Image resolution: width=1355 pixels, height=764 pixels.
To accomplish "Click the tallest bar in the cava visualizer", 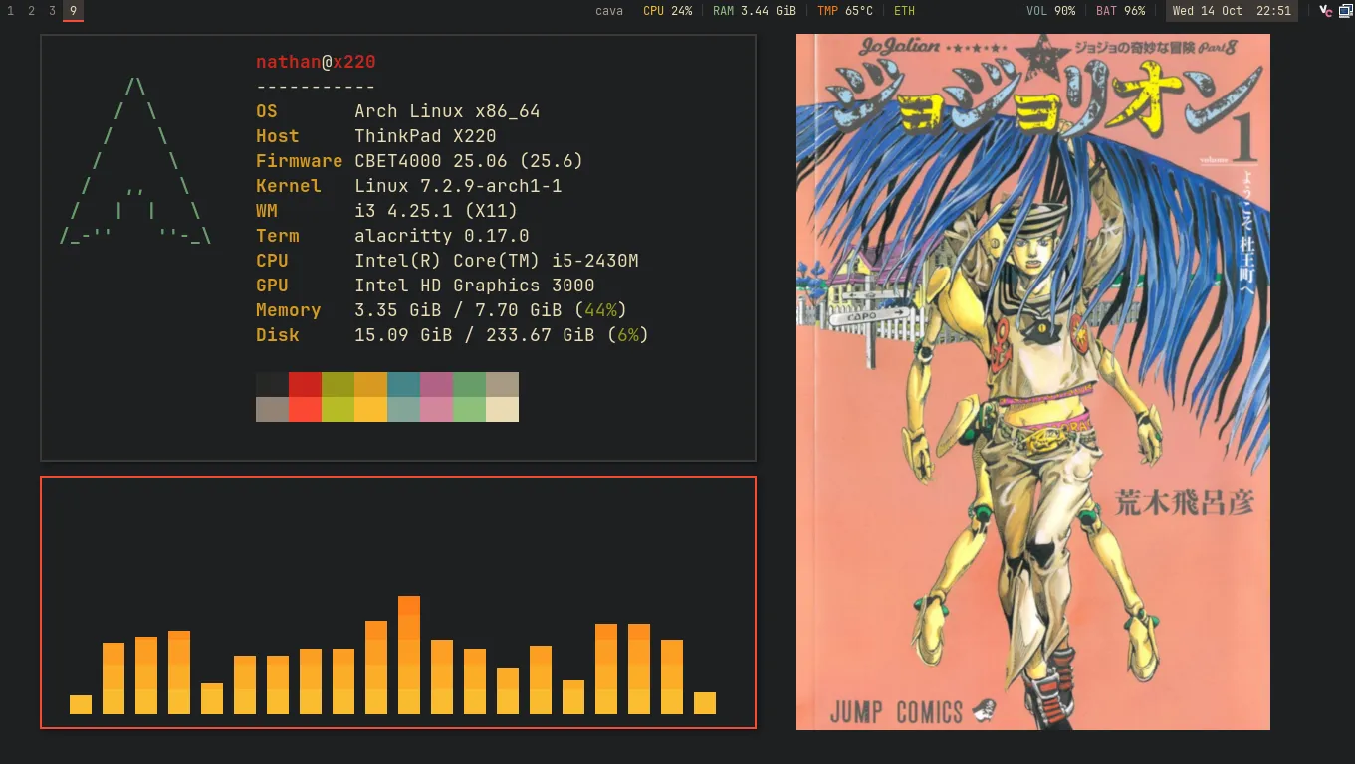I will tap(409, 655).
